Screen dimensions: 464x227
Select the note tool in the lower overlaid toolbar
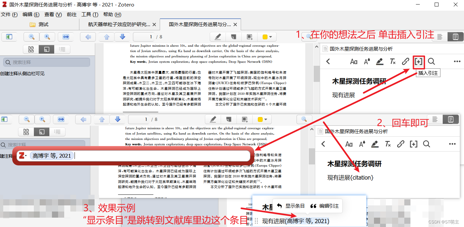click(x=229, y=119)
